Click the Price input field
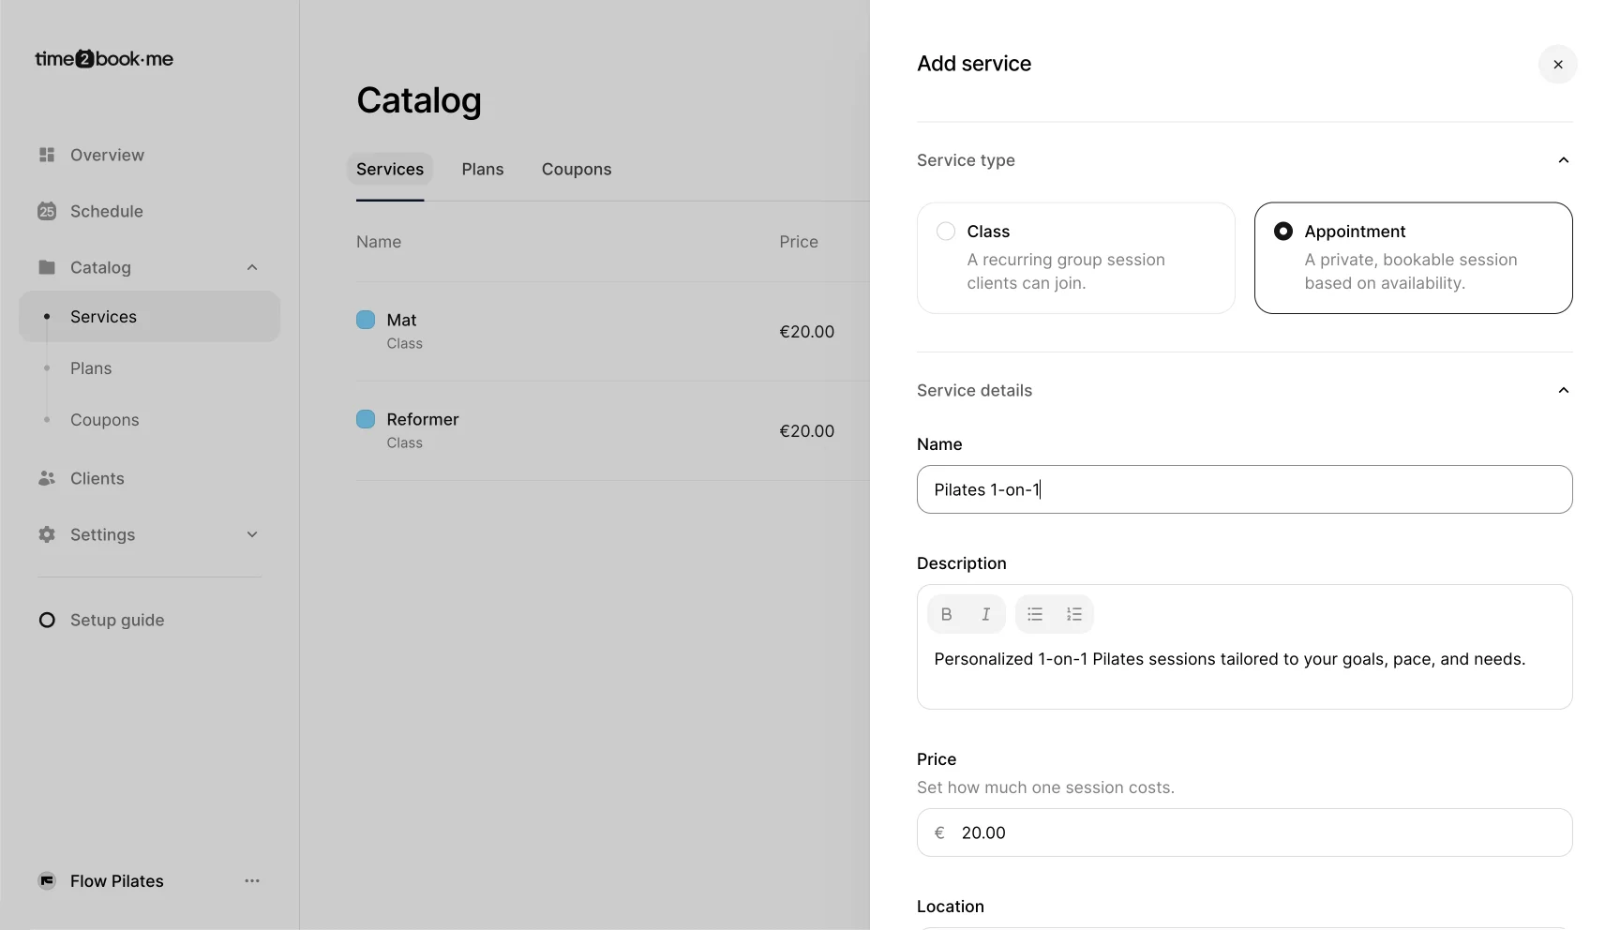This screenshot has height=930, width=1620. coord(1244,832)
